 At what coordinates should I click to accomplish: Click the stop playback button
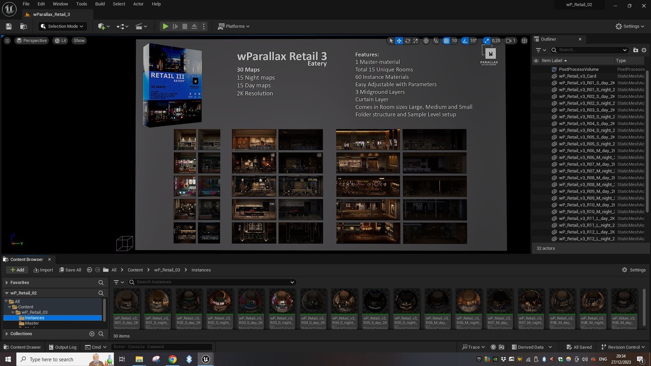click(x=185, y=26)
